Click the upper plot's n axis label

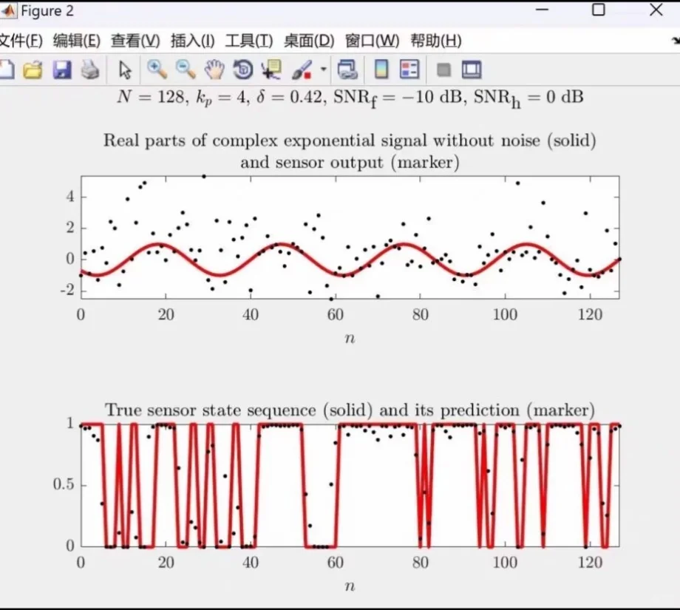350,339
